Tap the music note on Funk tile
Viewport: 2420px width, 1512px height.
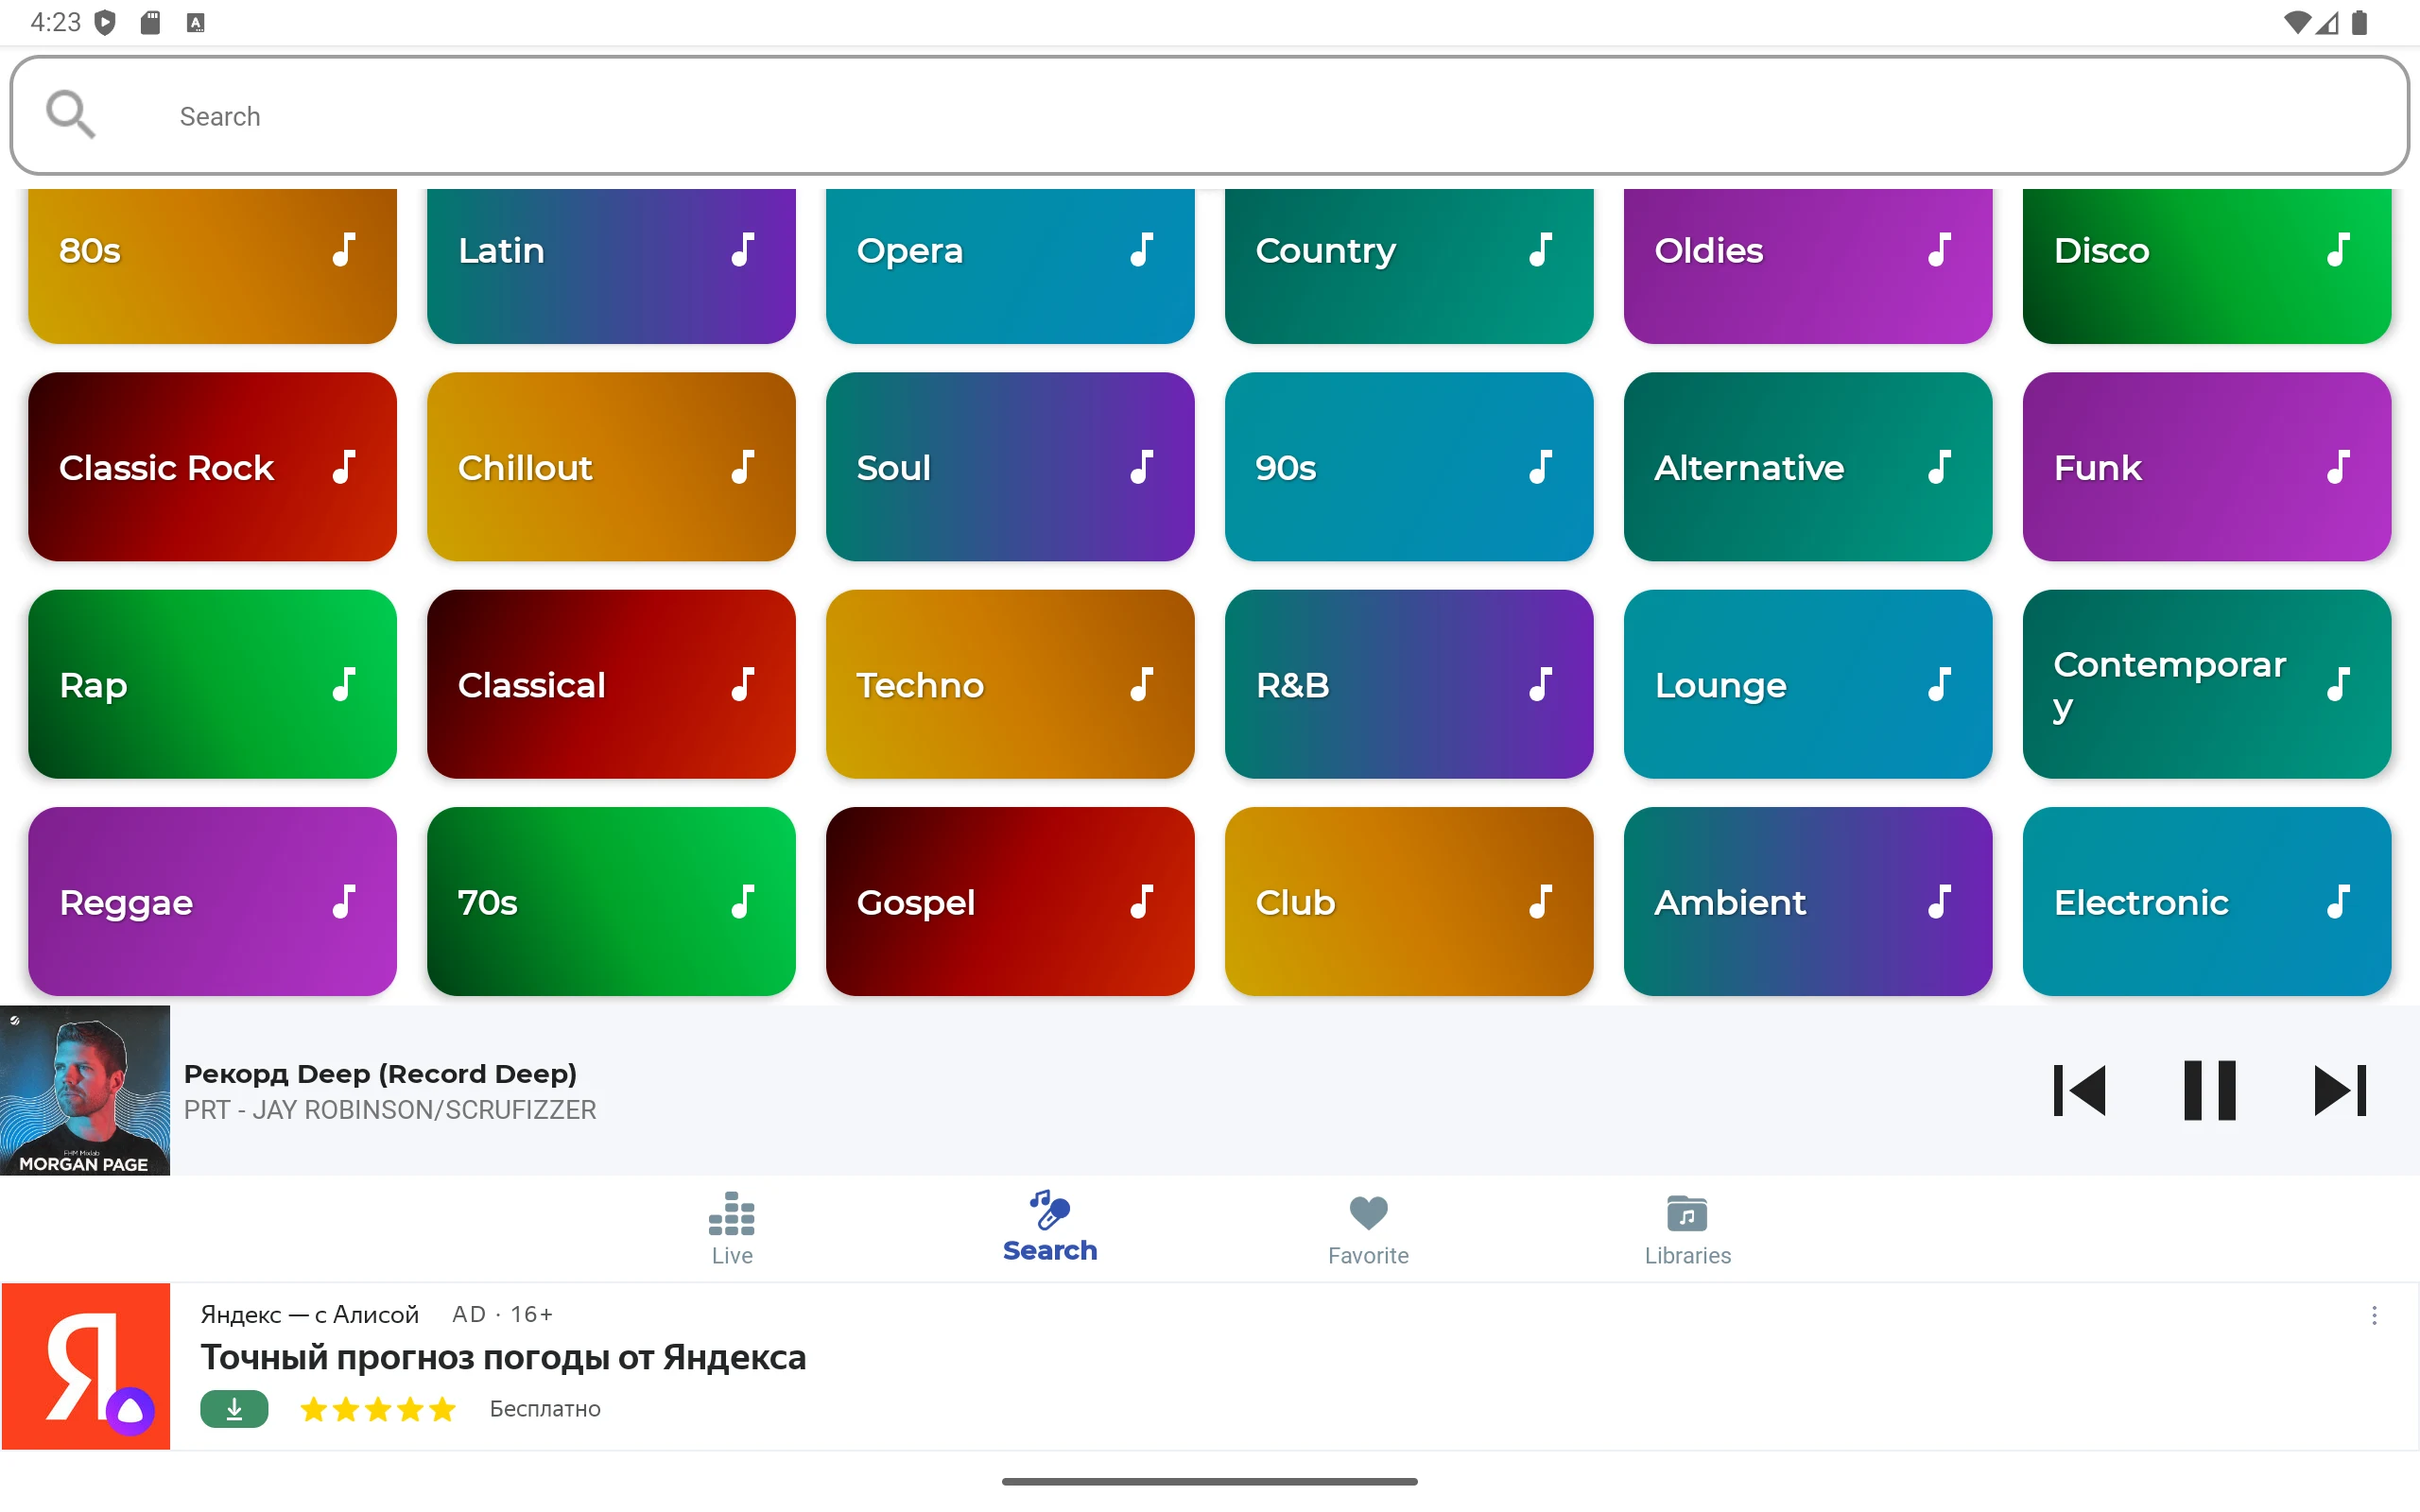click(2338, 467)
